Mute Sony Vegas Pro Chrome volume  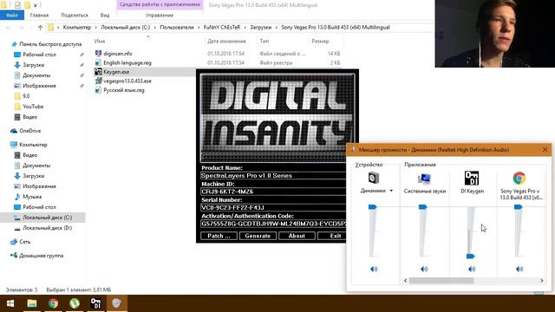pyautogui.click(x=519, y=270)
